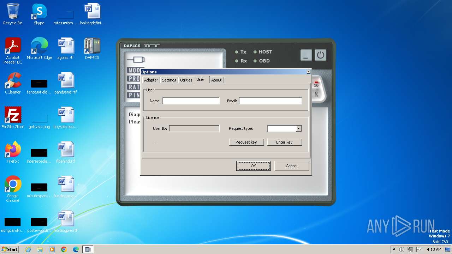
Task: Open media player from taskbar
Action: (52, 249)
